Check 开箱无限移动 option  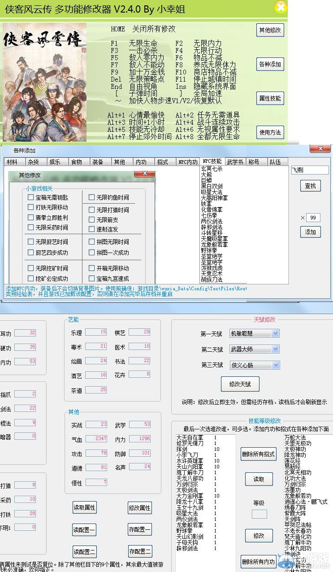[109, 268]
